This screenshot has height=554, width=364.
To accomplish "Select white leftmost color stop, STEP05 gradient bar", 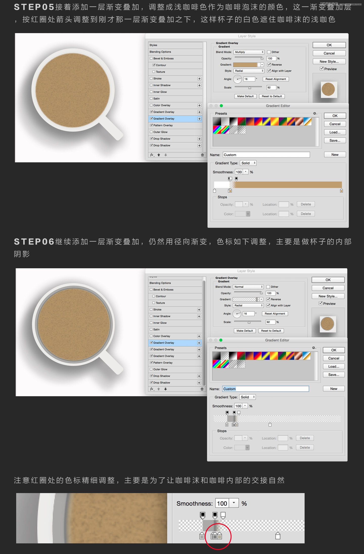I will (215, 191).
